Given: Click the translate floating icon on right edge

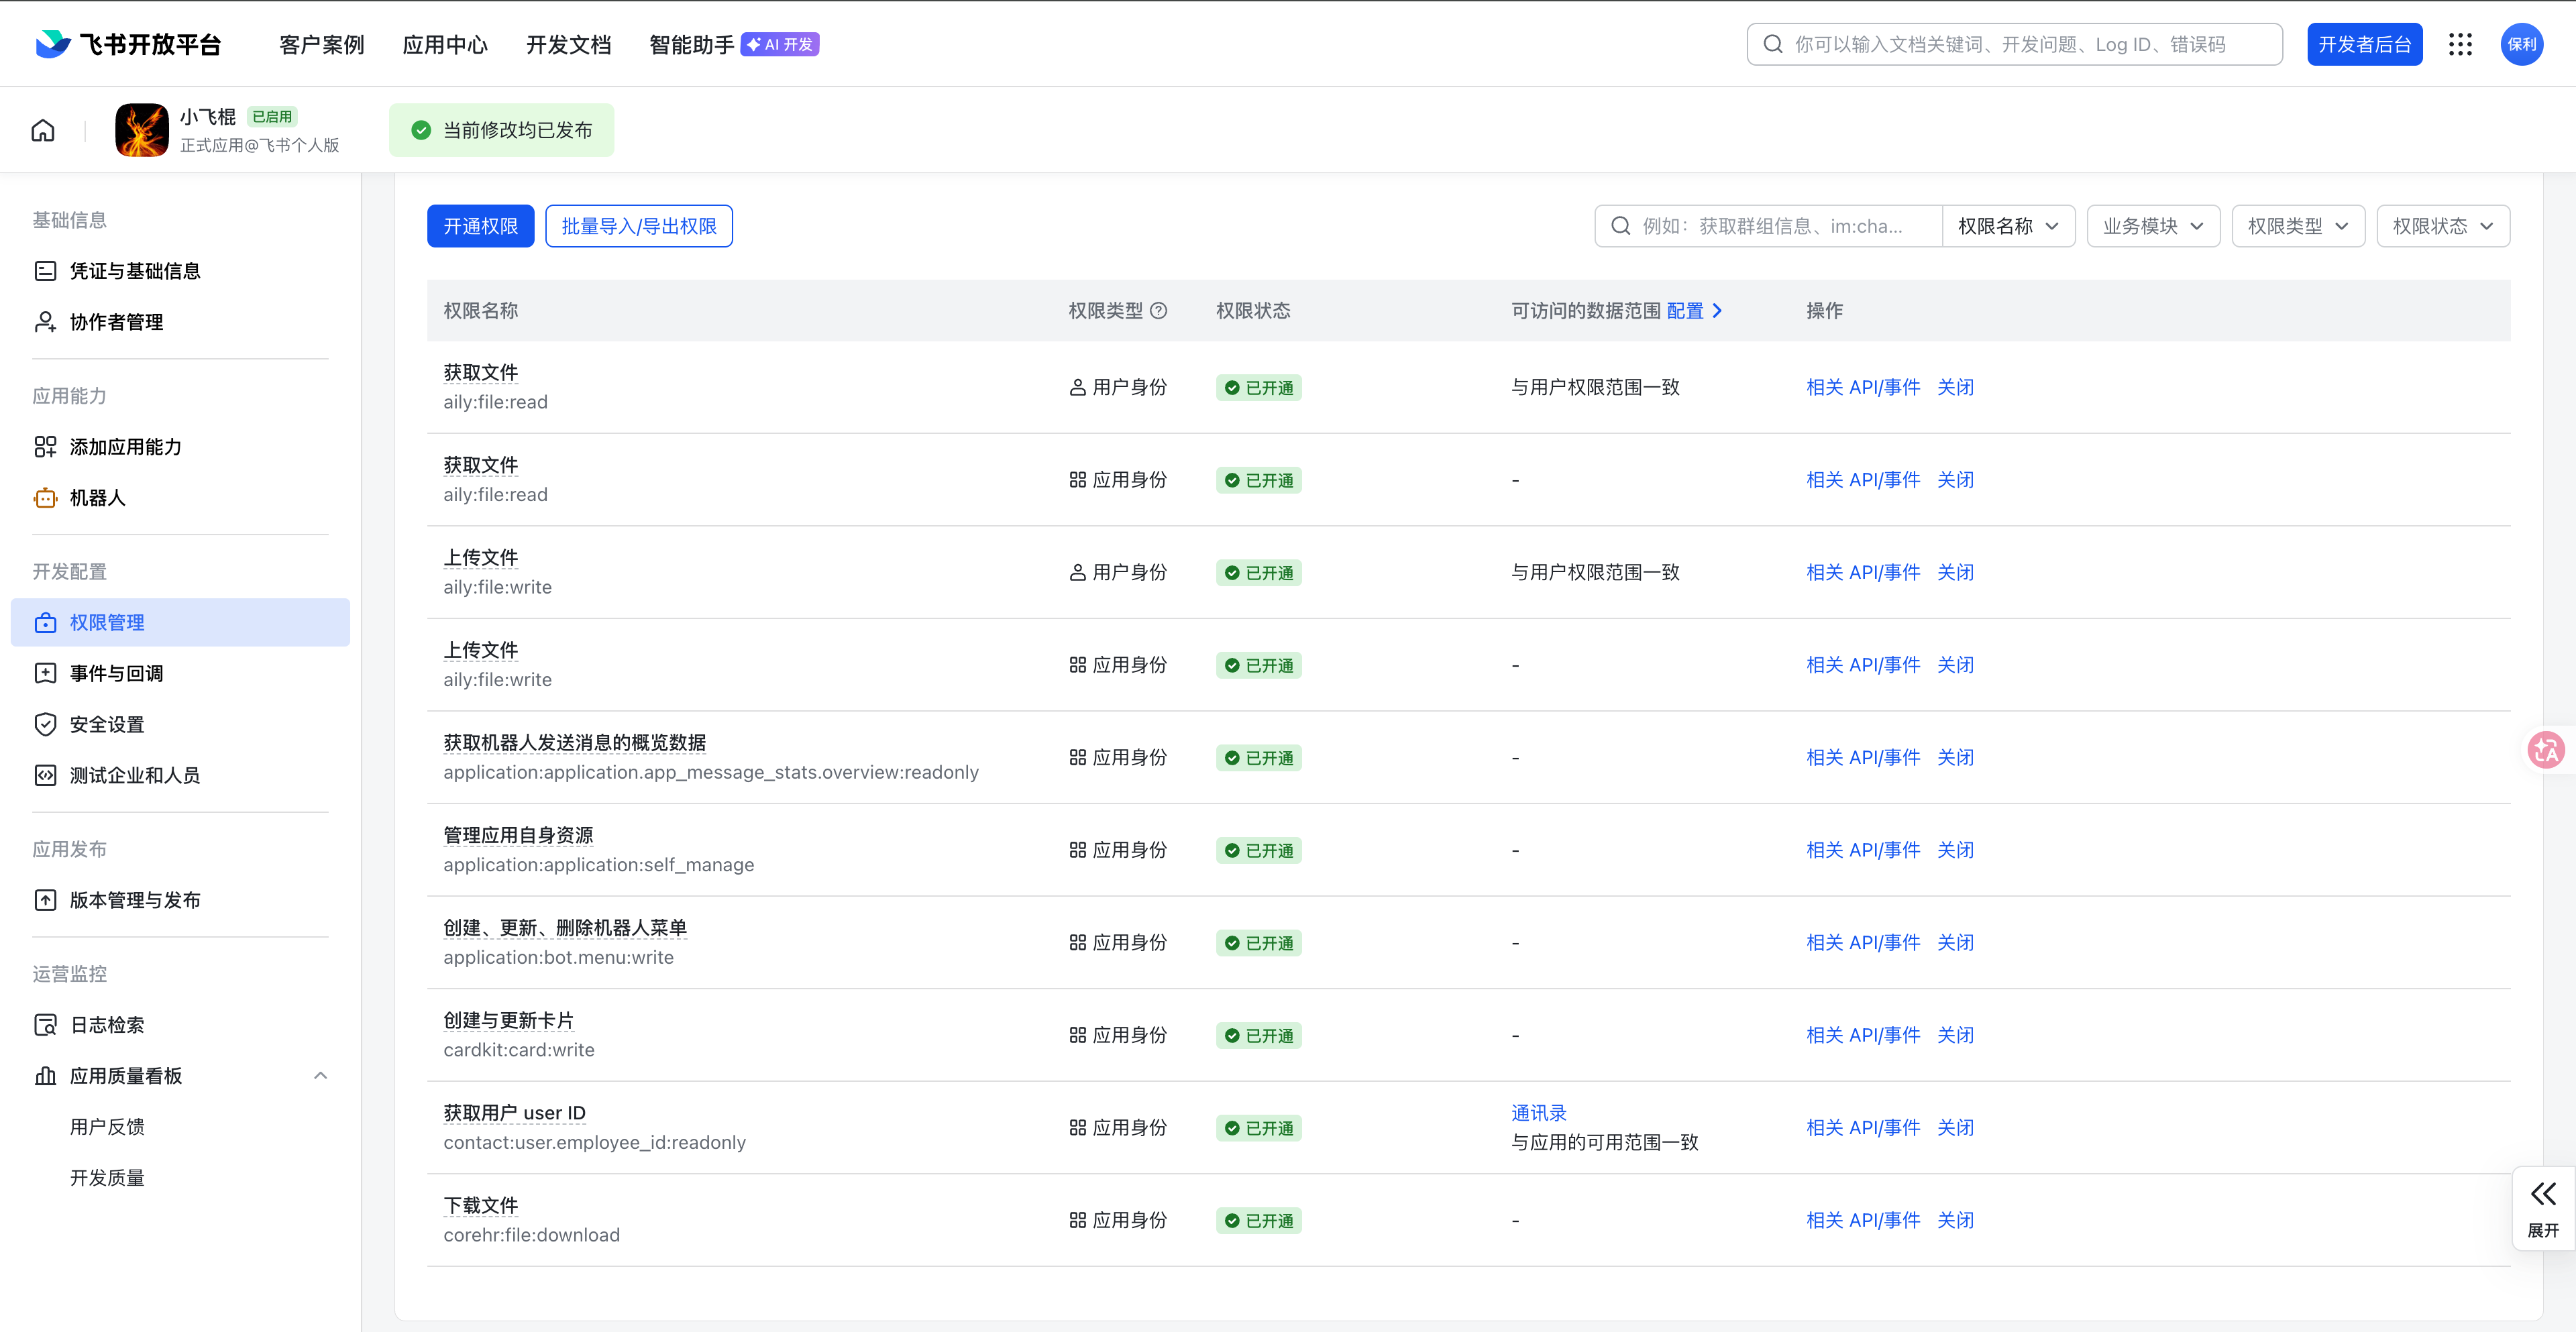Looking at the screenshot, I should pos(2546,749).
